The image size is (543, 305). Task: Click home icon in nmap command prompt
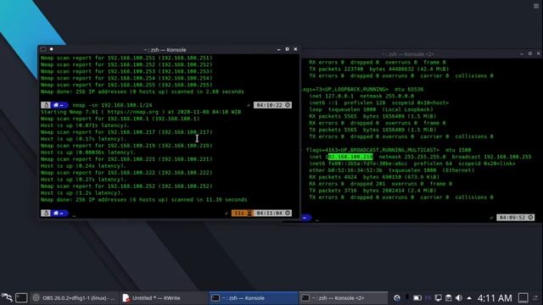tap(56, 105)
